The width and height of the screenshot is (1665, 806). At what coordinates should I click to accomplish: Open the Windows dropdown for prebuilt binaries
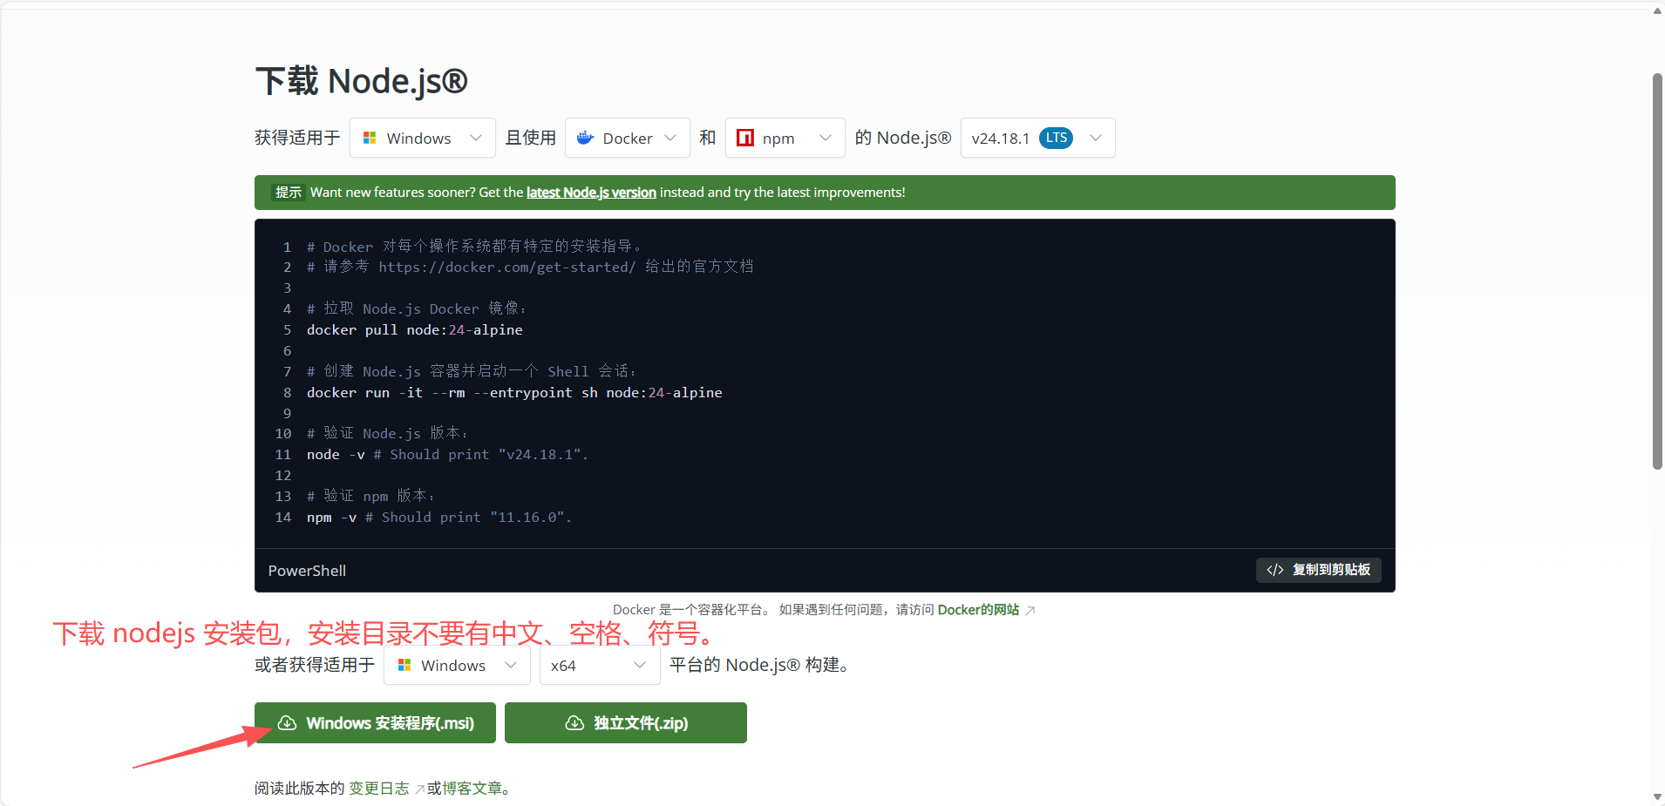pyautogui.click(x=457, y=665)
